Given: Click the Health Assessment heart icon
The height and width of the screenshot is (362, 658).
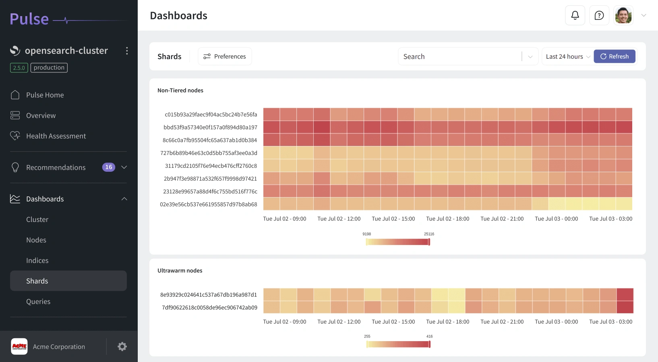Looking at the screenshot, I should [x=15, y=136].
